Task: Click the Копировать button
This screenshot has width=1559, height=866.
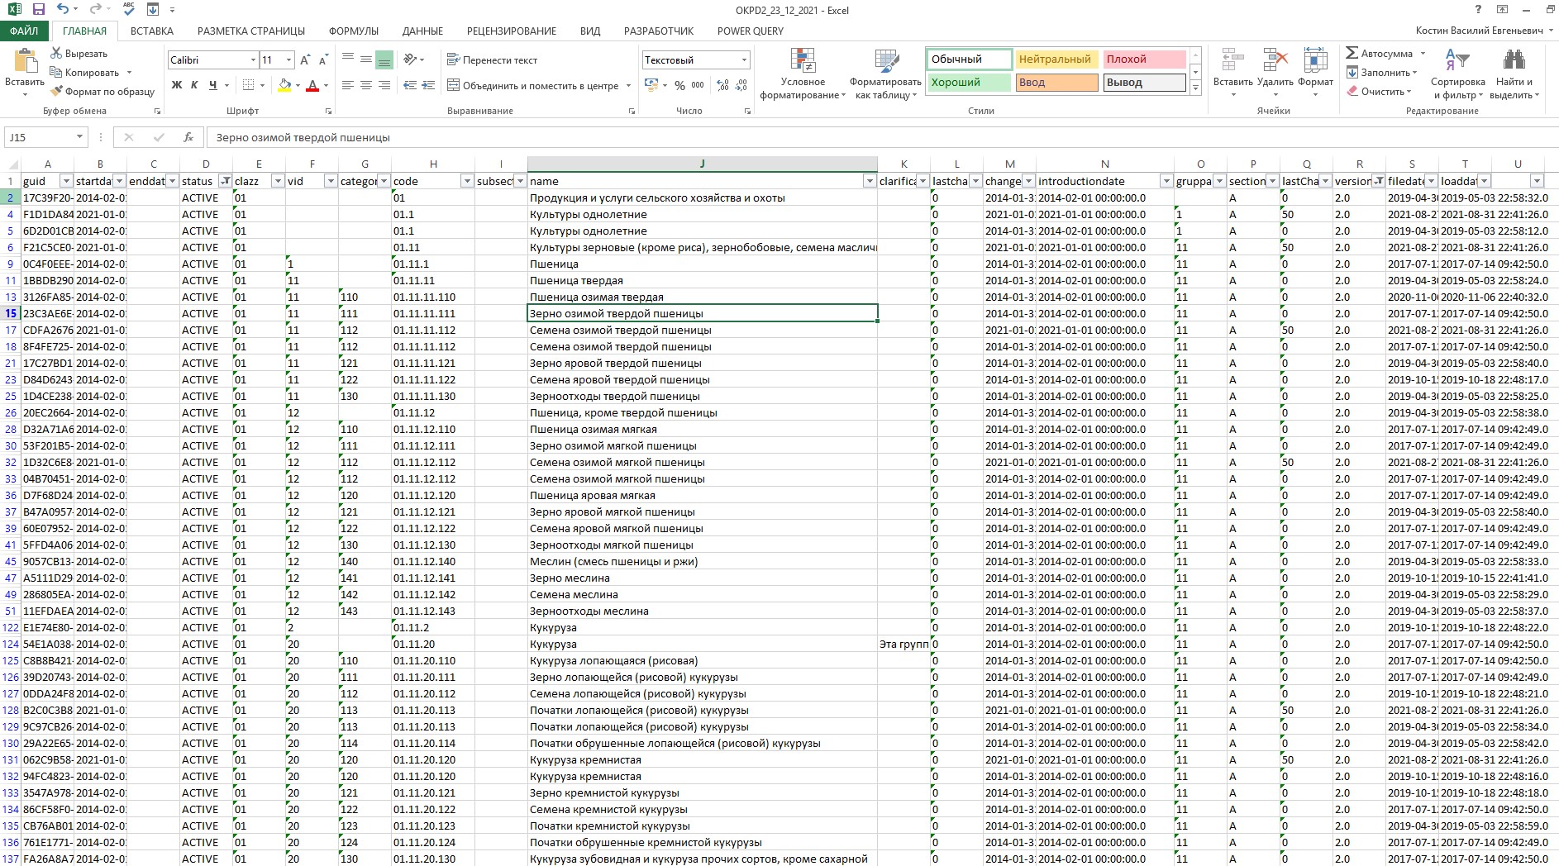Action: click(91, 73)
